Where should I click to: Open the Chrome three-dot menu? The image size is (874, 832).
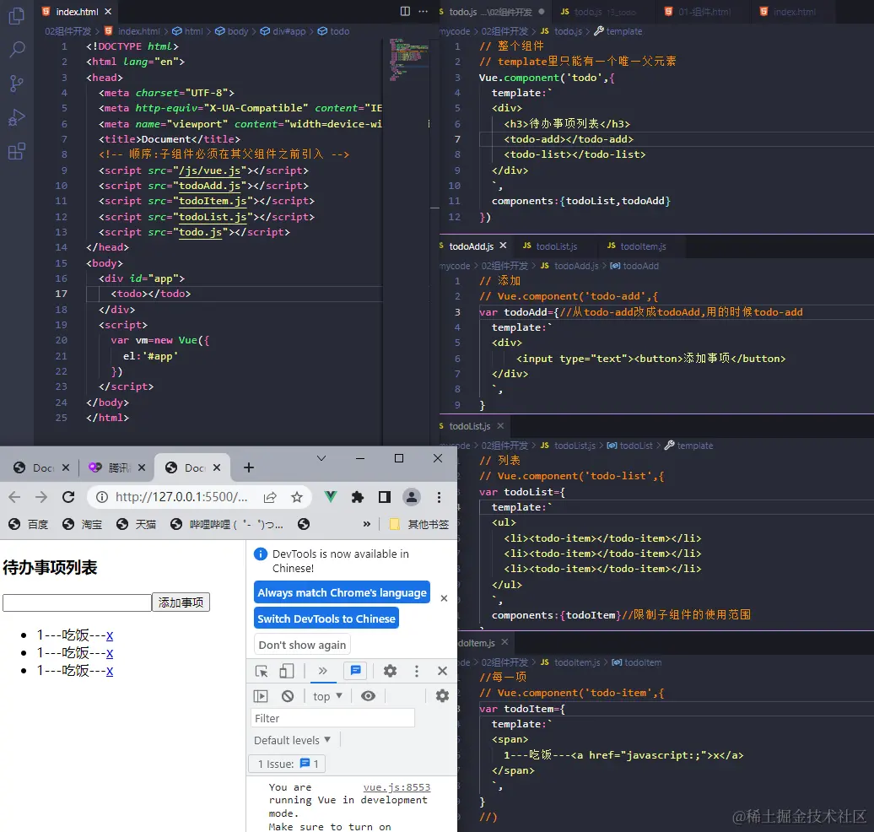pyautogui.click(x=440, y=497)
